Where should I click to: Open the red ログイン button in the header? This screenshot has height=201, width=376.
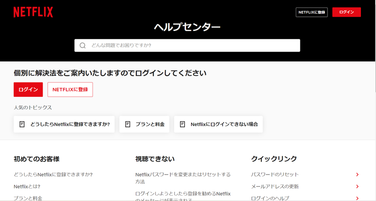[x=346, y=12]
